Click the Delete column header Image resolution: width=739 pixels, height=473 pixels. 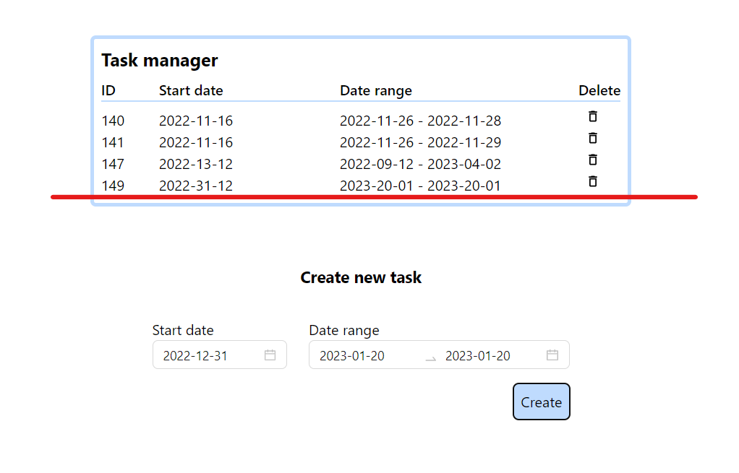pos(599,90)
